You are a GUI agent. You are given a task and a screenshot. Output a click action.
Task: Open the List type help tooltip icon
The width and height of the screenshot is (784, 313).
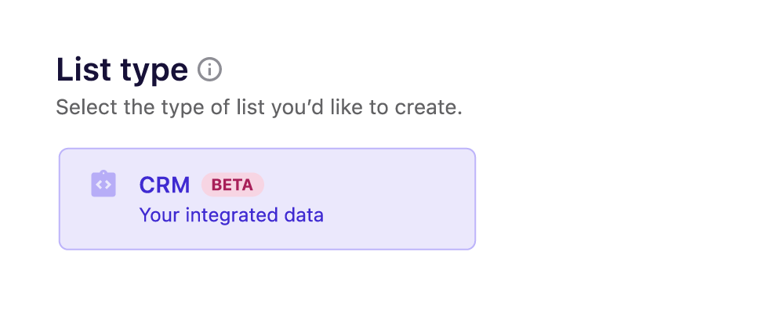pos(209,70)
